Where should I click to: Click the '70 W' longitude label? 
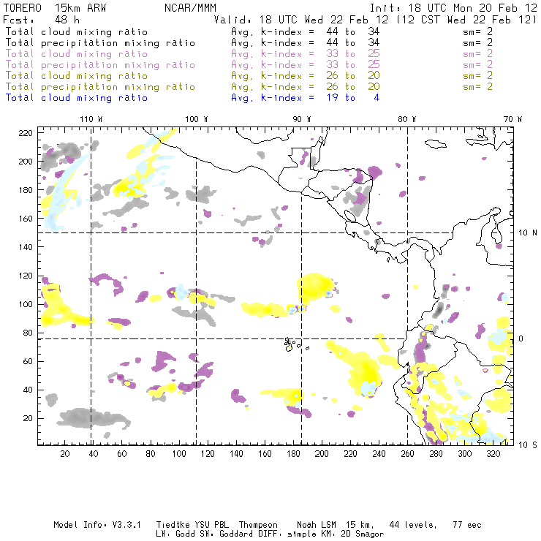pos(512,119)
